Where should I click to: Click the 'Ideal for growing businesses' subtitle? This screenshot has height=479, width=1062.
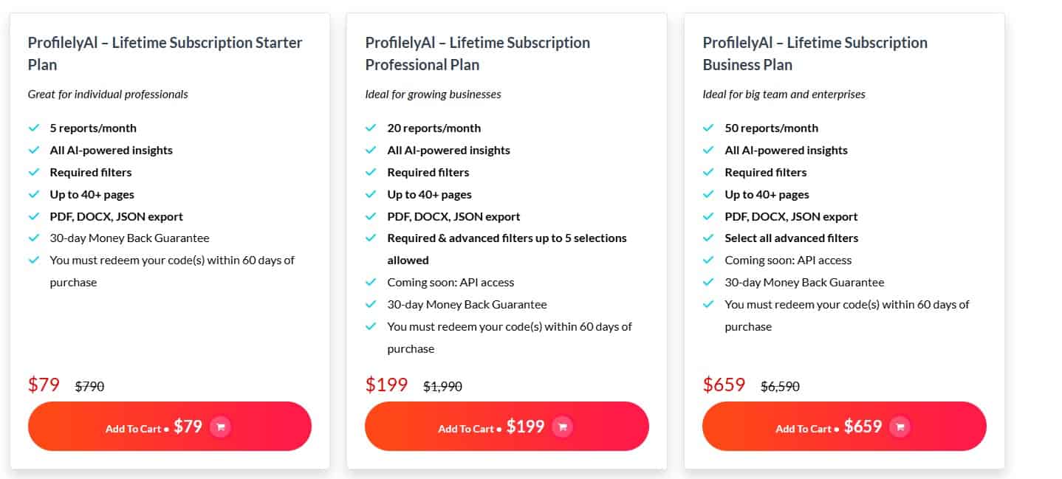coord(433,94)
